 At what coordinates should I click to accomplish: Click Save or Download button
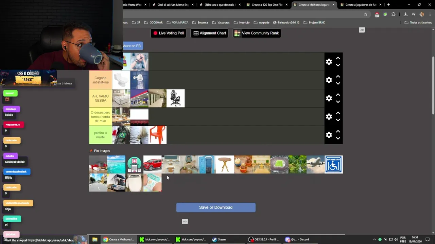click(x=216, y=207)
